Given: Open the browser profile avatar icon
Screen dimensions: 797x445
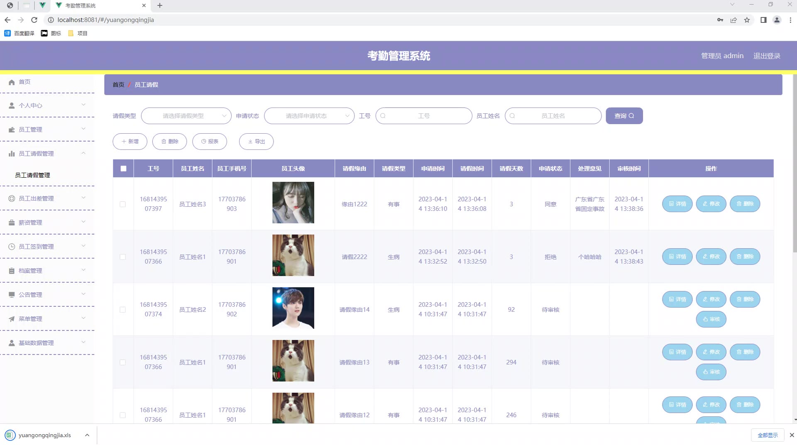Looking at the screenshot, I should point(777,20).
